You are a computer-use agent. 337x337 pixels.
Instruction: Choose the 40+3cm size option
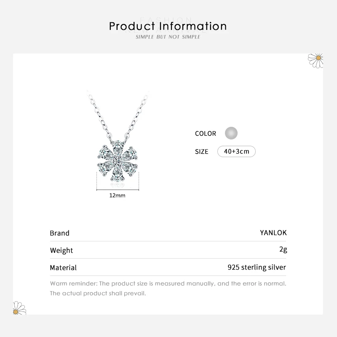[236, 152]
